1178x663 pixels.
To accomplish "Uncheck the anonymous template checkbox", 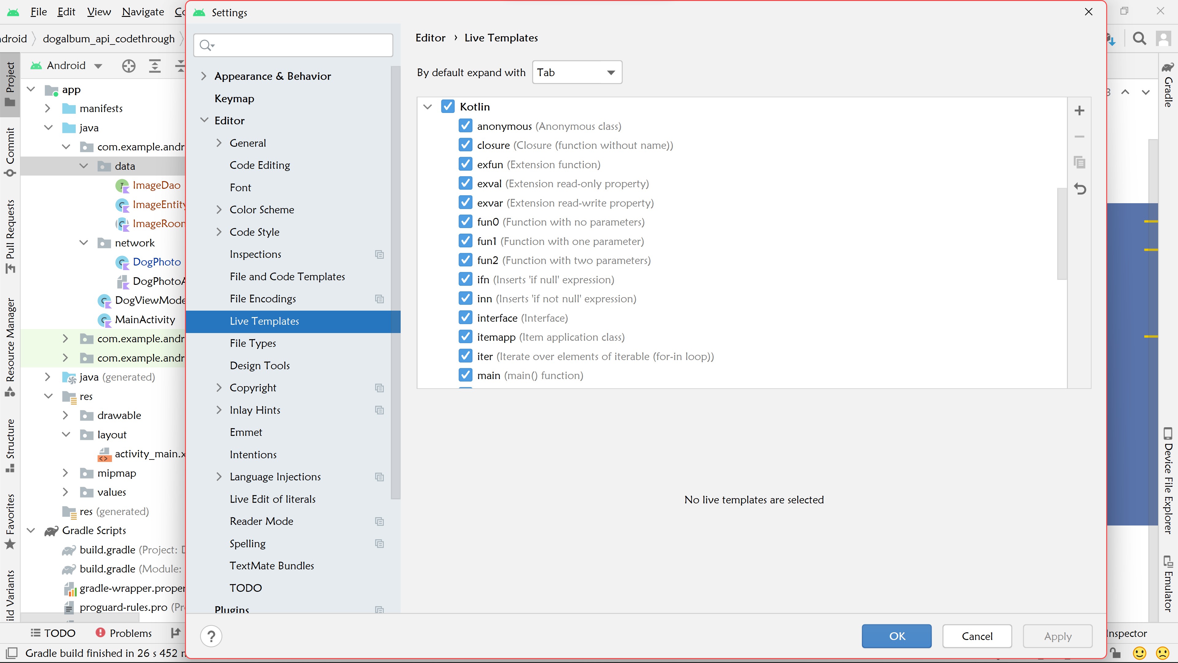I will click(466, 126).
